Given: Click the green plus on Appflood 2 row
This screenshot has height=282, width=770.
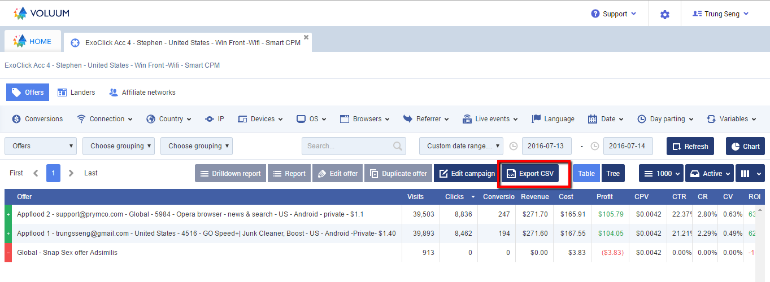Looking at the screenshot, I should click(x=8, y=214).
